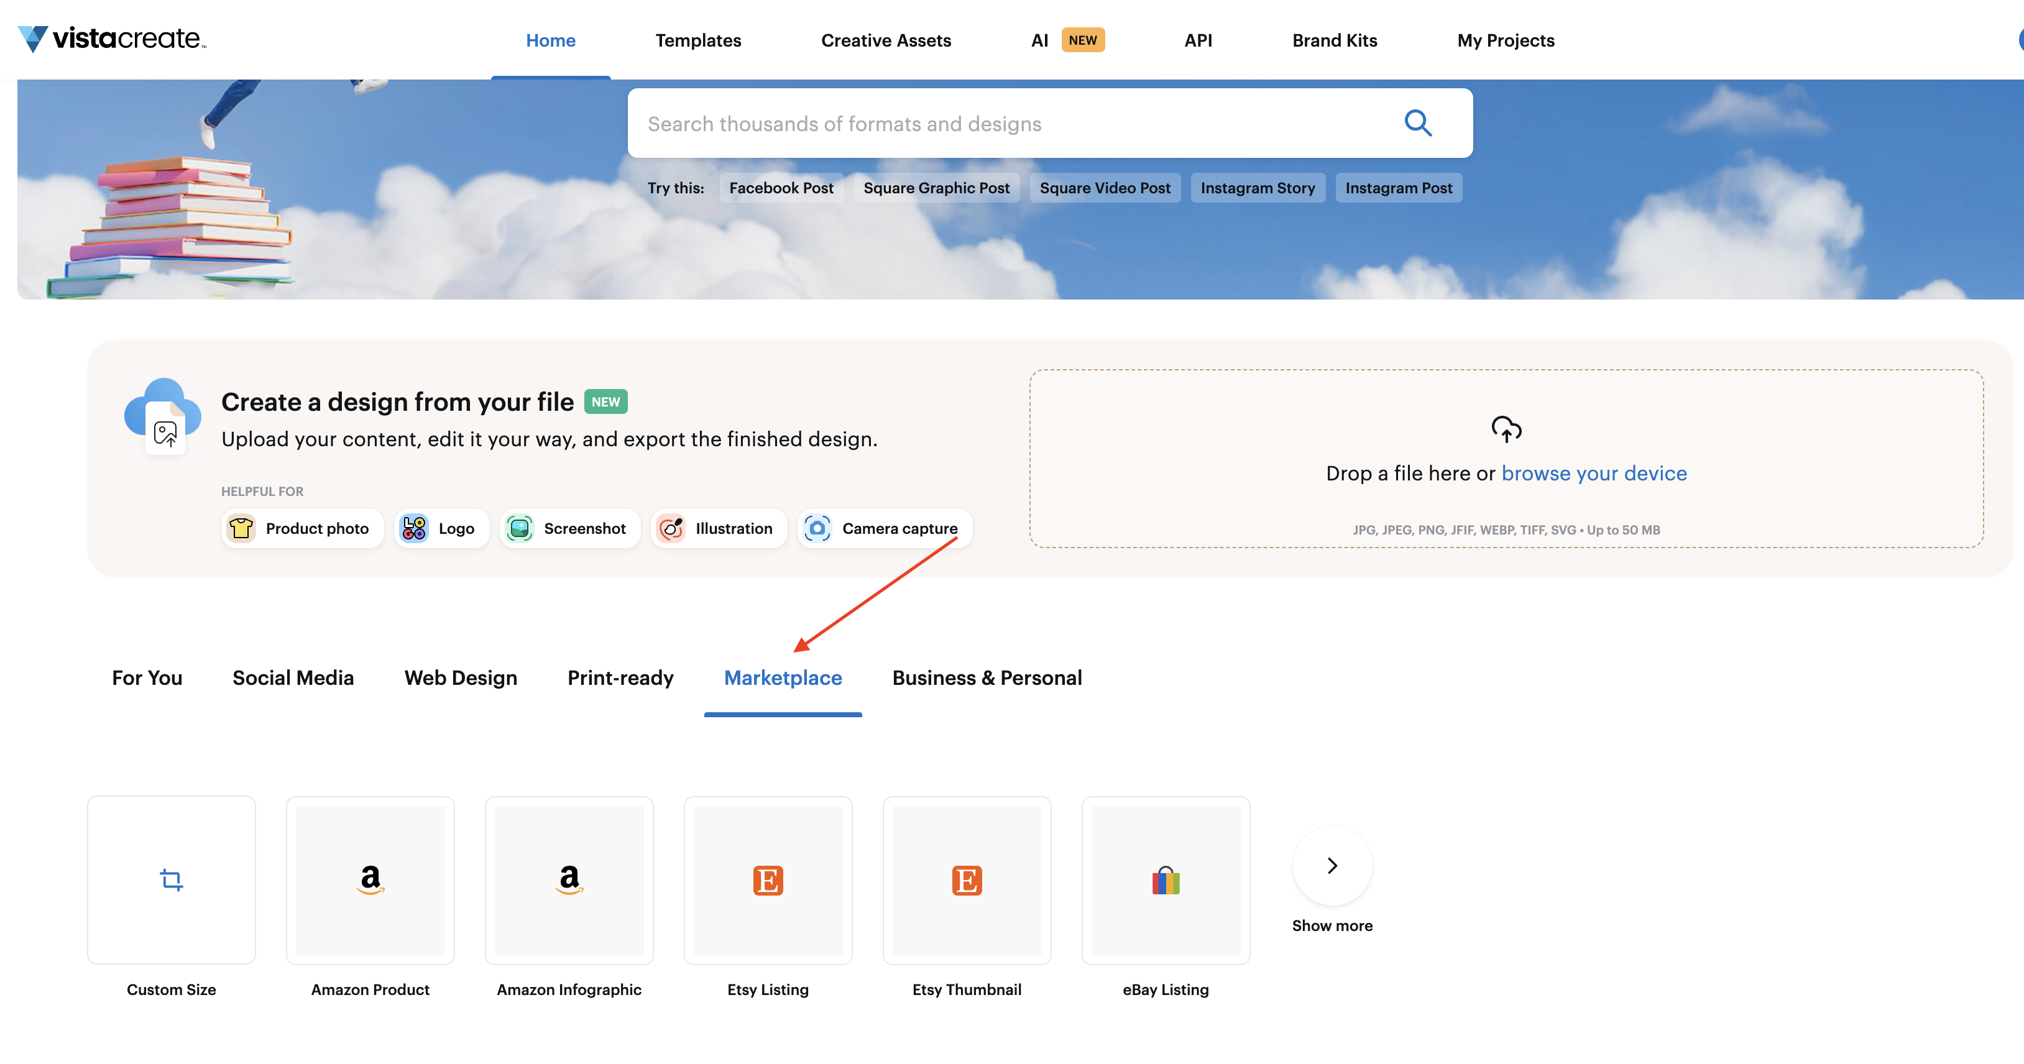Viewport: 2024px width, 1064px height.
Task: Select the Print-ready tab
Action: click(621, 677)
